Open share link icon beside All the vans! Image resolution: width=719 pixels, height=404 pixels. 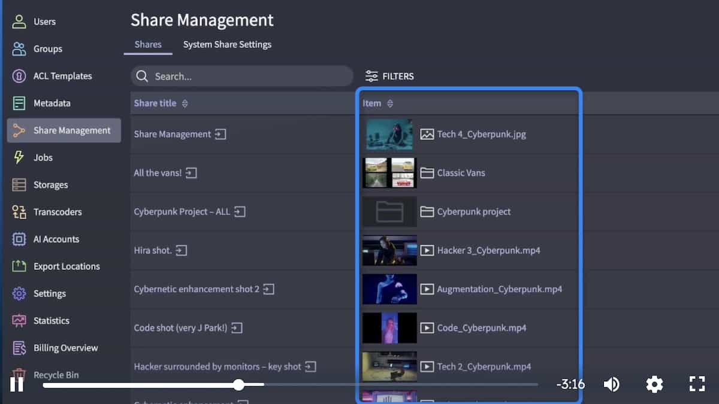[191, 173]
